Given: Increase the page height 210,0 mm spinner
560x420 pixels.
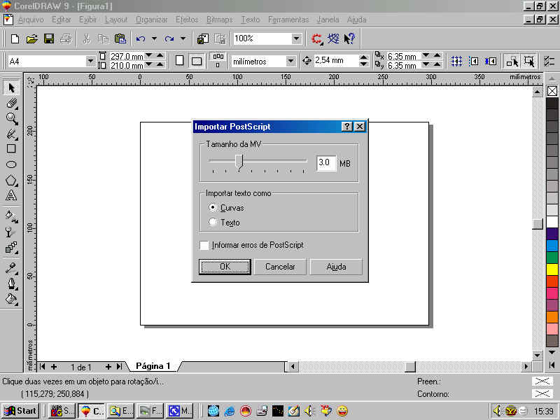Looking at the screenshot, I should click(160, 64).
